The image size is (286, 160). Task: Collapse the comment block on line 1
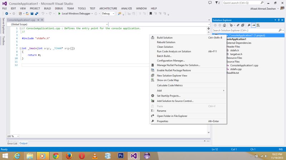point(21,29)
